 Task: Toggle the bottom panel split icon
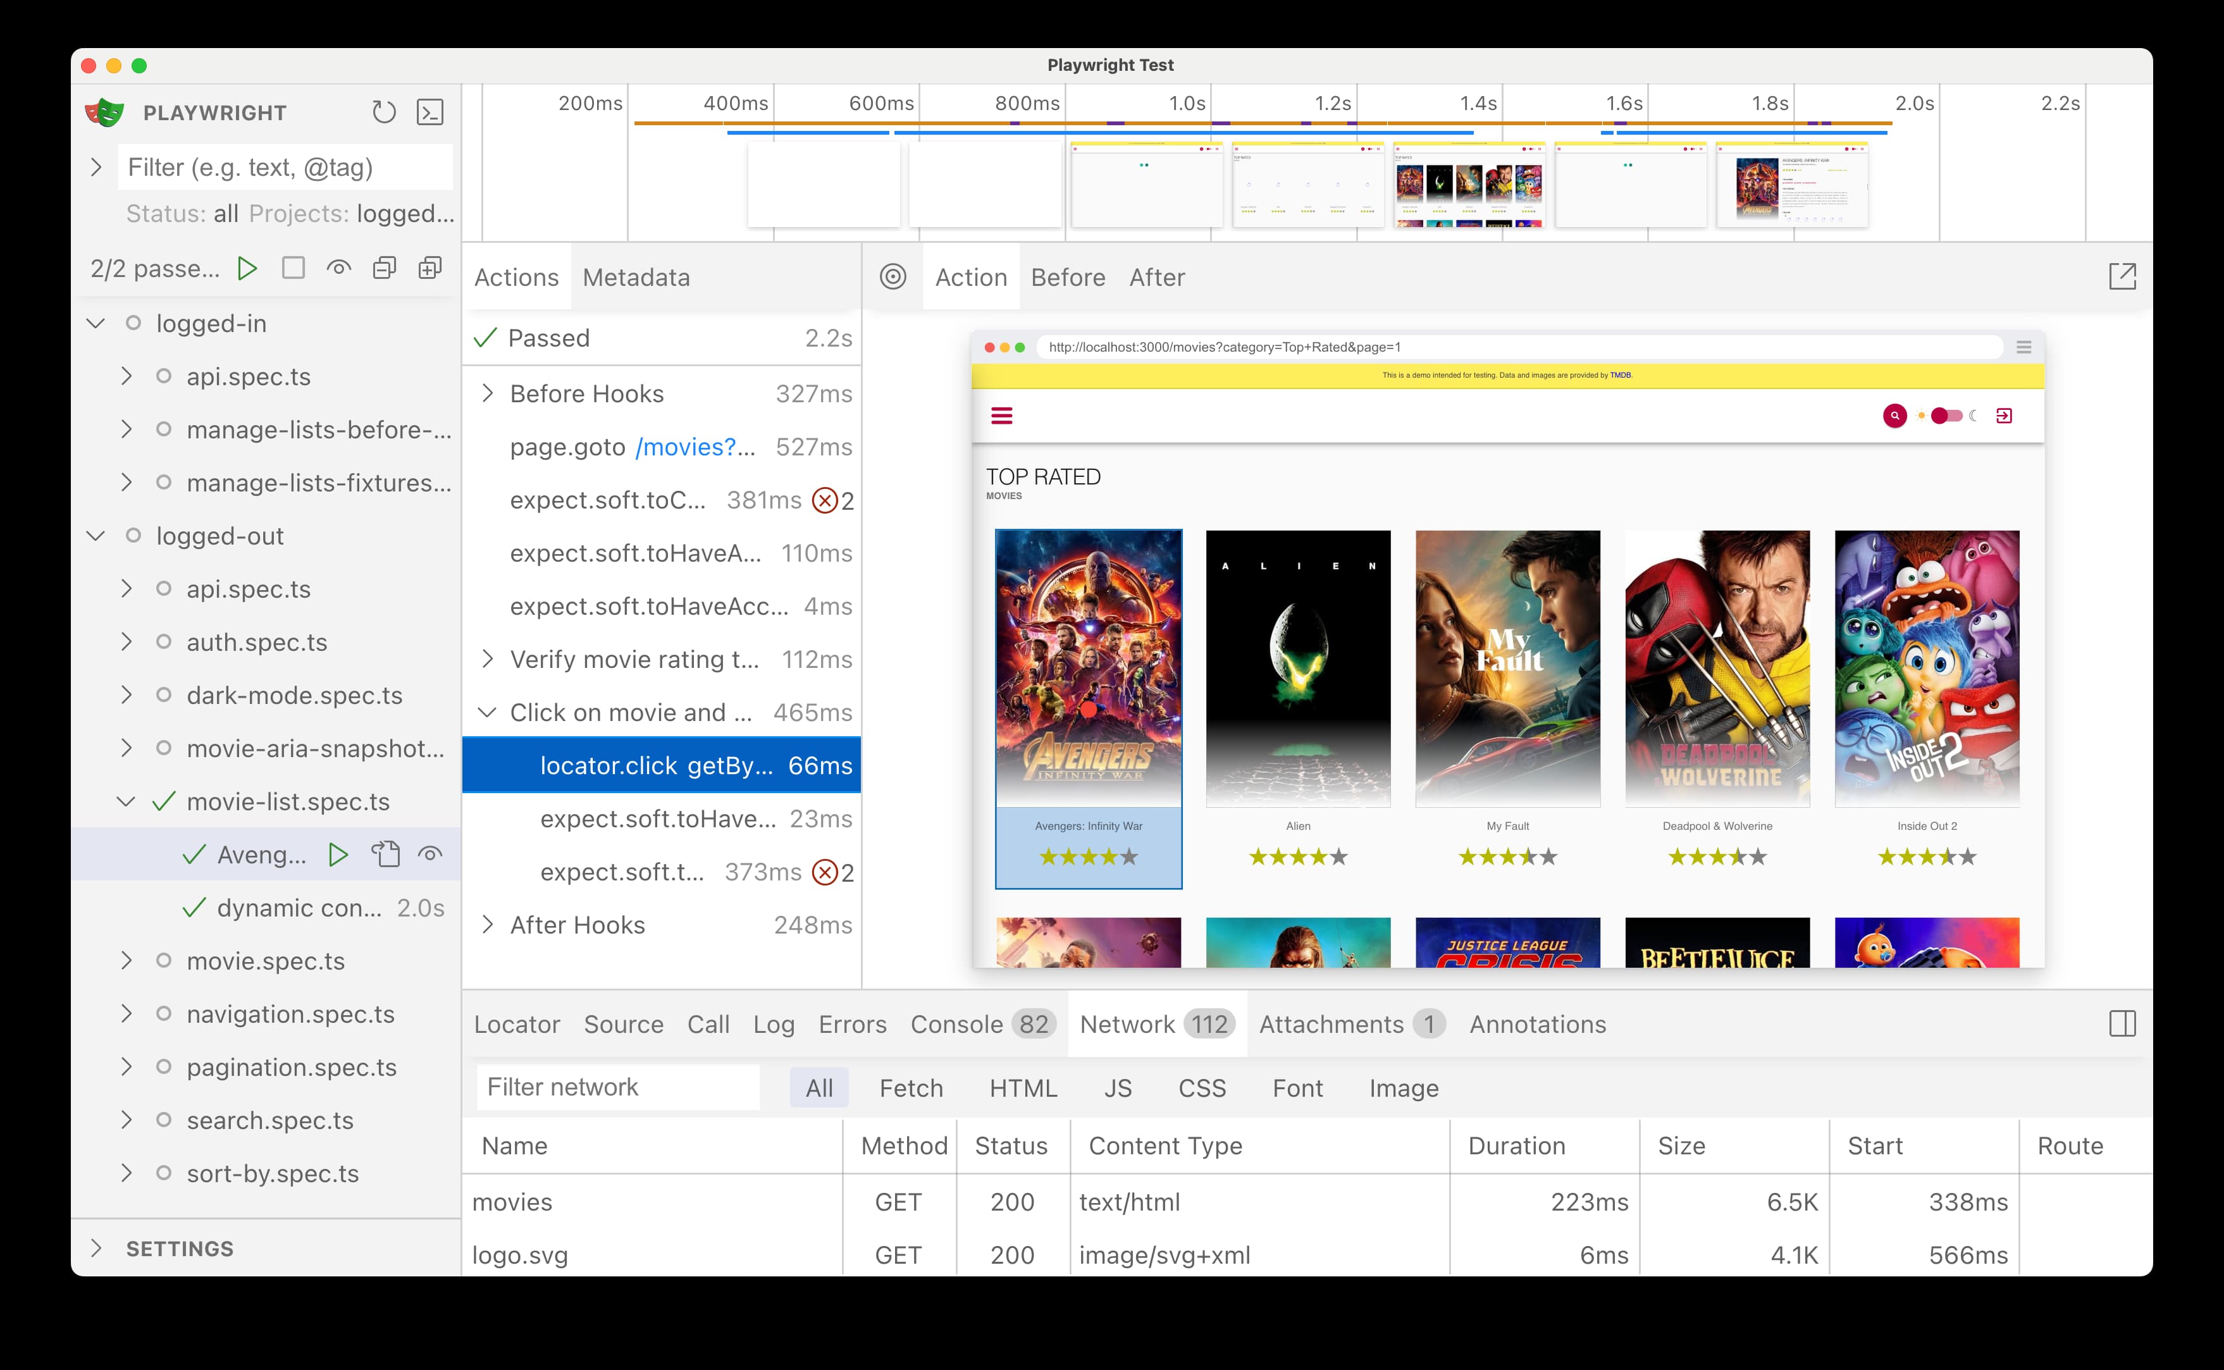[x=2123, y=1024]
